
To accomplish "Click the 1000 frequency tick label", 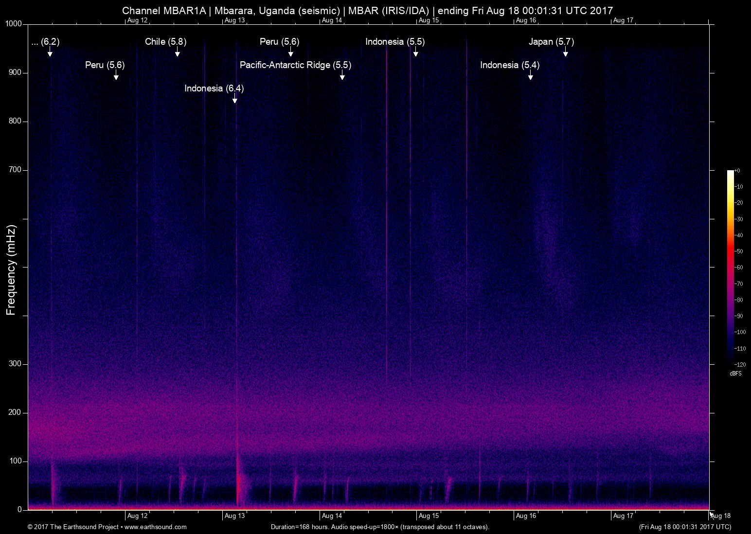I will 14,22.
